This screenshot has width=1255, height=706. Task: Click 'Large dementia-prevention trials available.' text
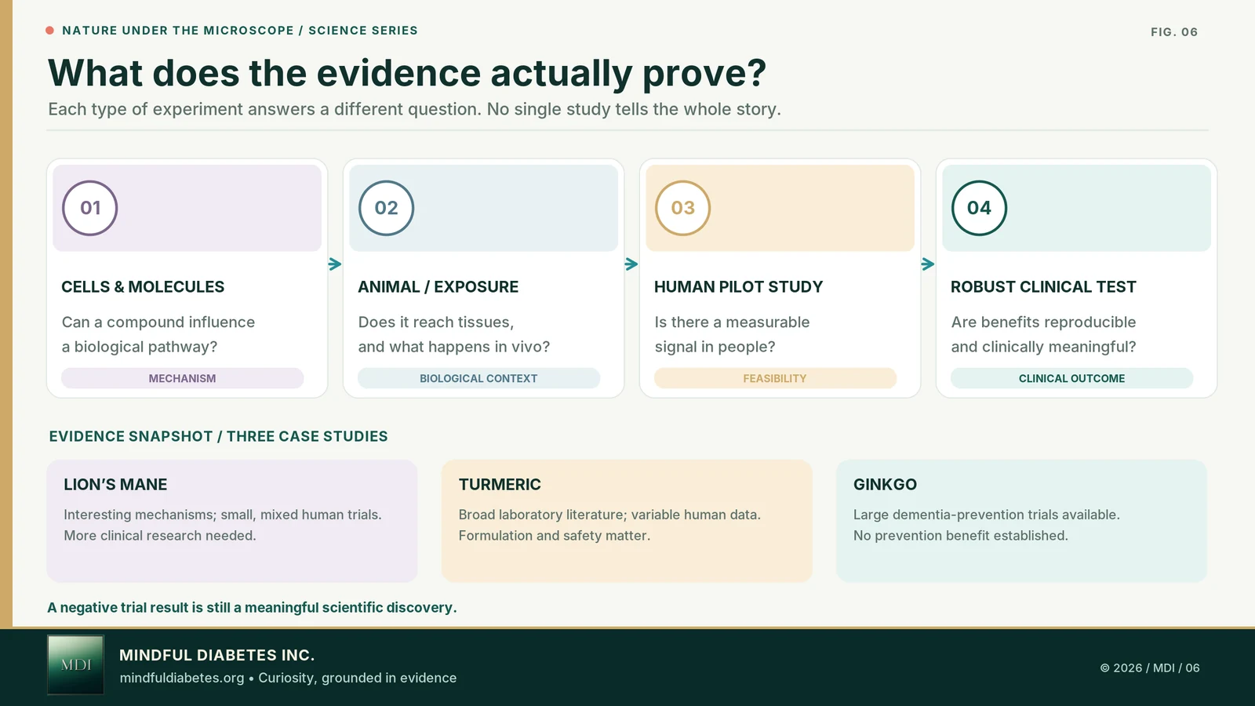pos(987,515)
